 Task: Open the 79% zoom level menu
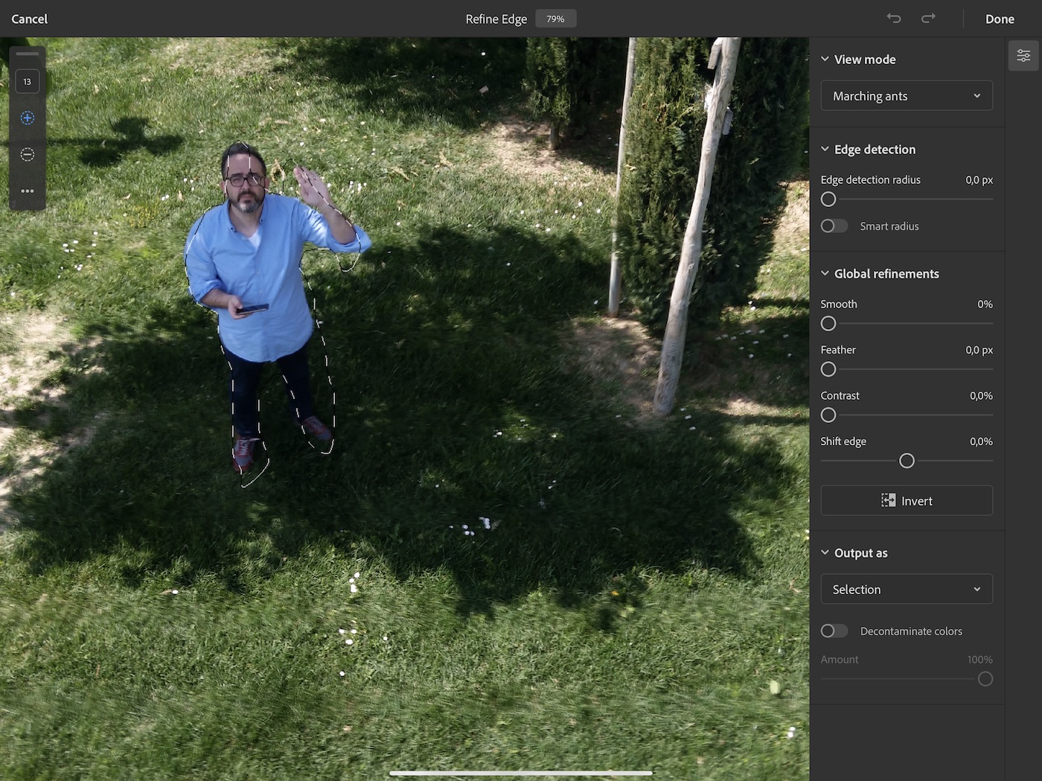click(556, 19)
